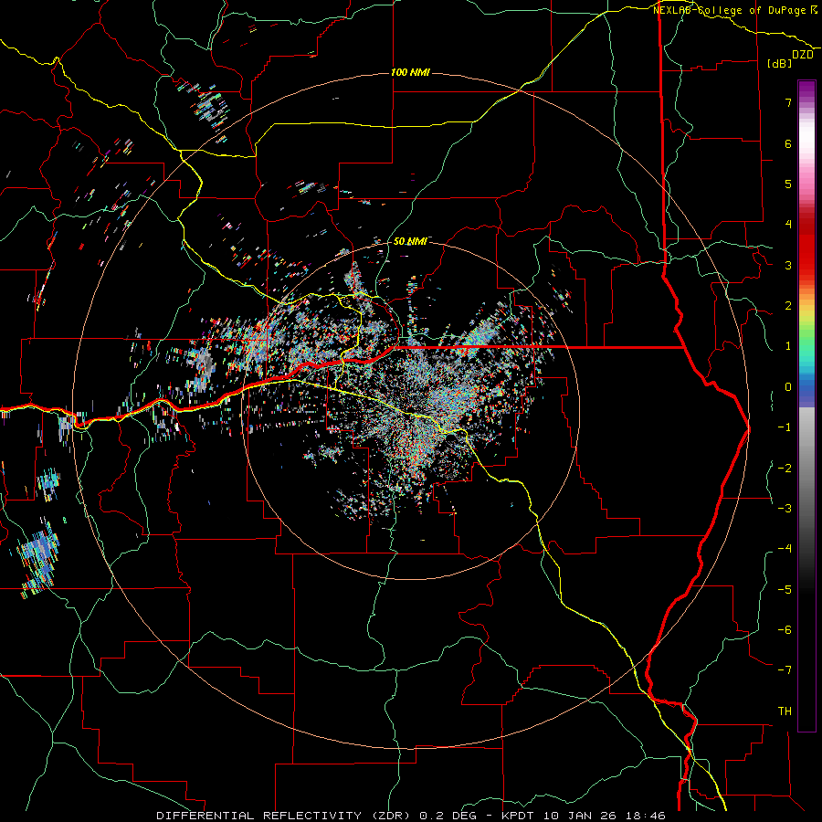Click the 3 dB value on color scale

(788, 265)
